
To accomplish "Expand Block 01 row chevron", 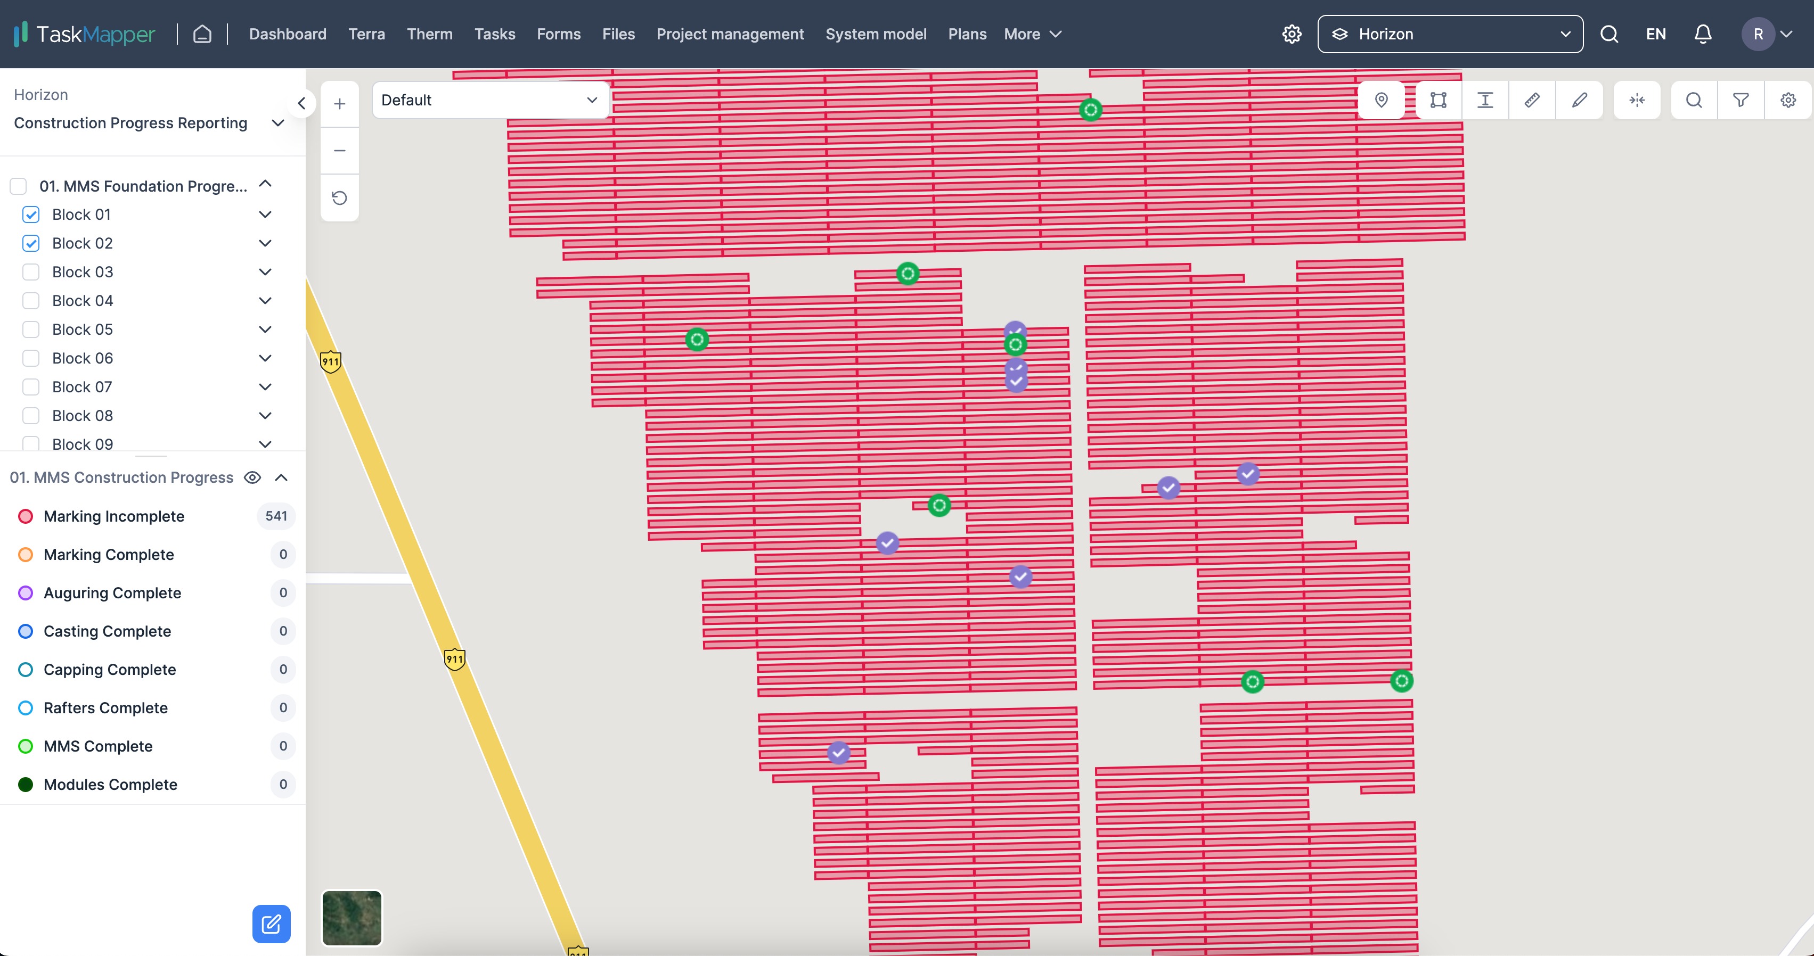I will [x=265, y=214].
